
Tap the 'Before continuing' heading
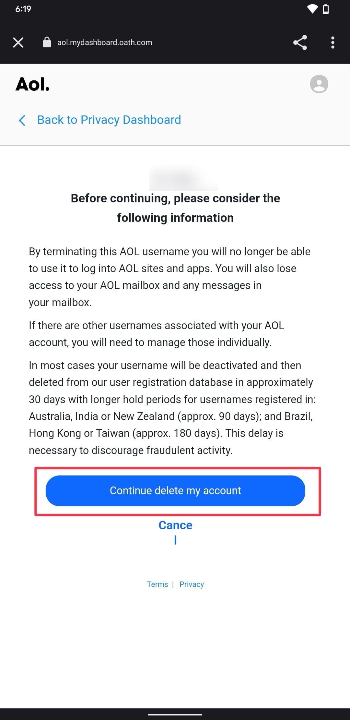click(175, 208)
